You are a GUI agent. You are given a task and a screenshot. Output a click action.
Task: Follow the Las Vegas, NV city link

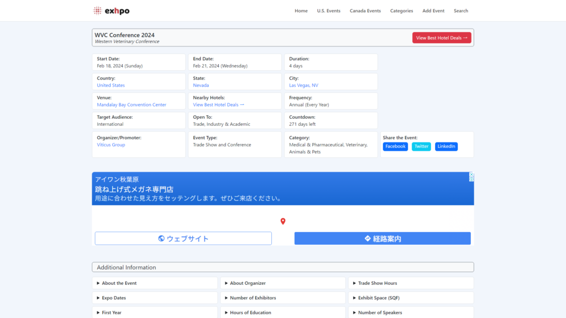303,86
